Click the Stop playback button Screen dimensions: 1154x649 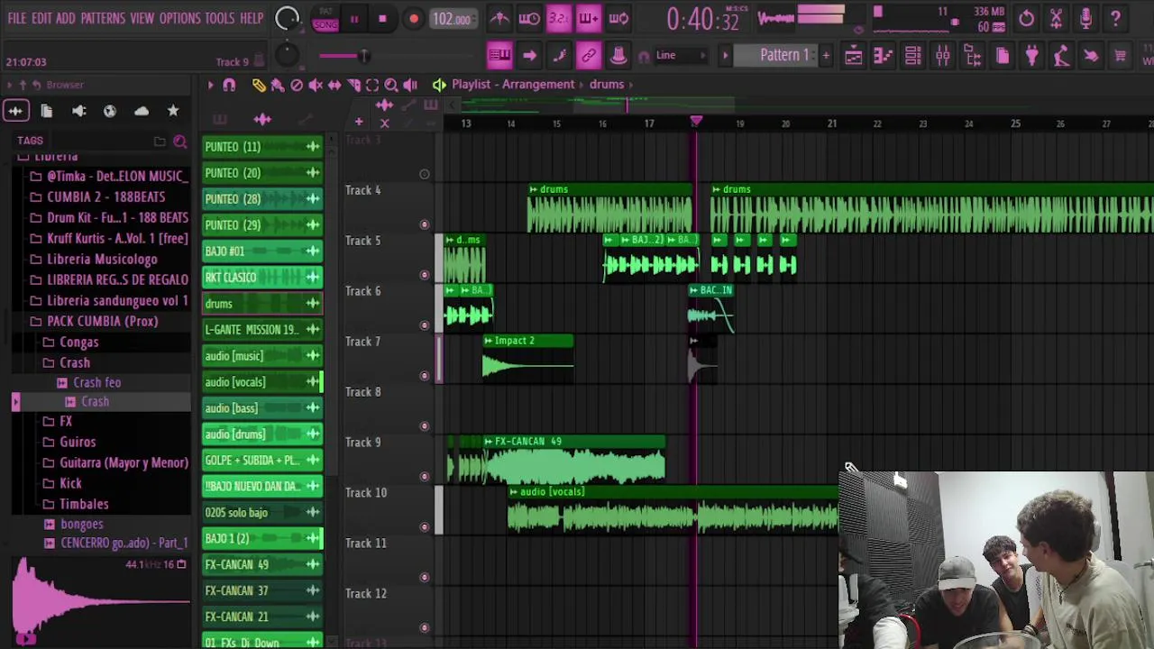coord(382,19)
